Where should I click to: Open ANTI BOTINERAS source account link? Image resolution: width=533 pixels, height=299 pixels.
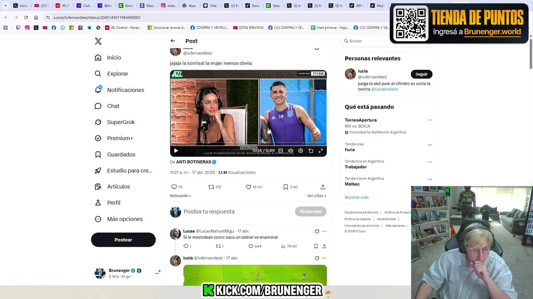pyautogui.click(x=196, y=162)
